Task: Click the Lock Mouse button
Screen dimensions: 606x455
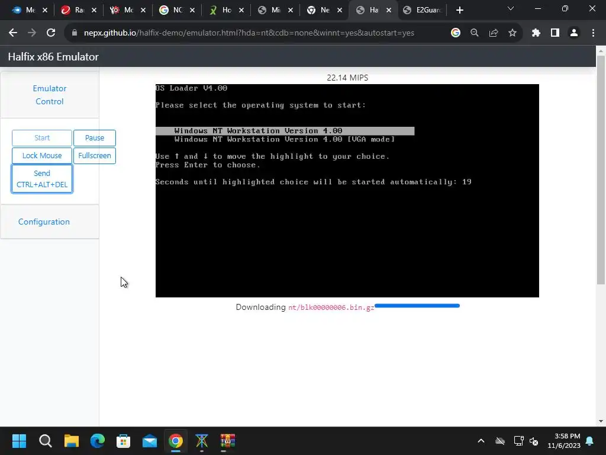Action: pyautogui.click(x=42, y=156)
